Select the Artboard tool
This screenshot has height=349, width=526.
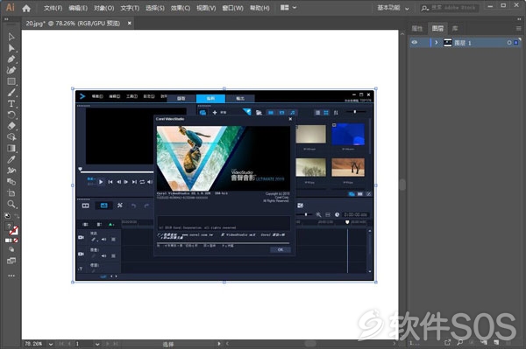11,193
